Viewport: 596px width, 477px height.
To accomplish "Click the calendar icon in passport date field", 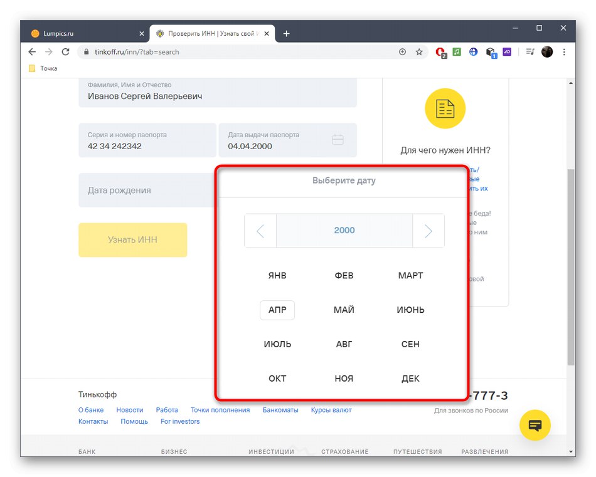I will (x=338, y=140).
